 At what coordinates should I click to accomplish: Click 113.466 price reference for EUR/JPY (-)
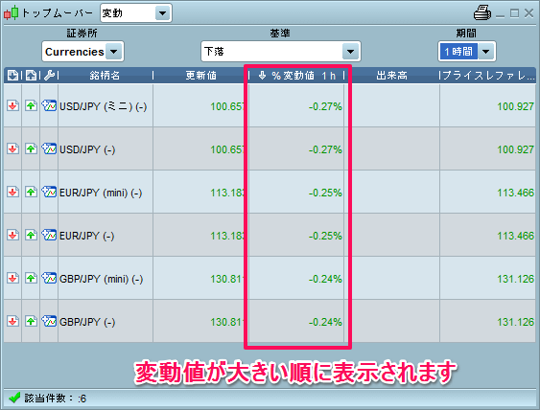pos(515,237)
